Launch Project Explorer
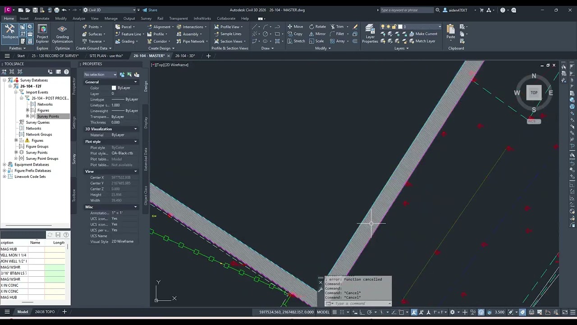 [x=42, y=33]
